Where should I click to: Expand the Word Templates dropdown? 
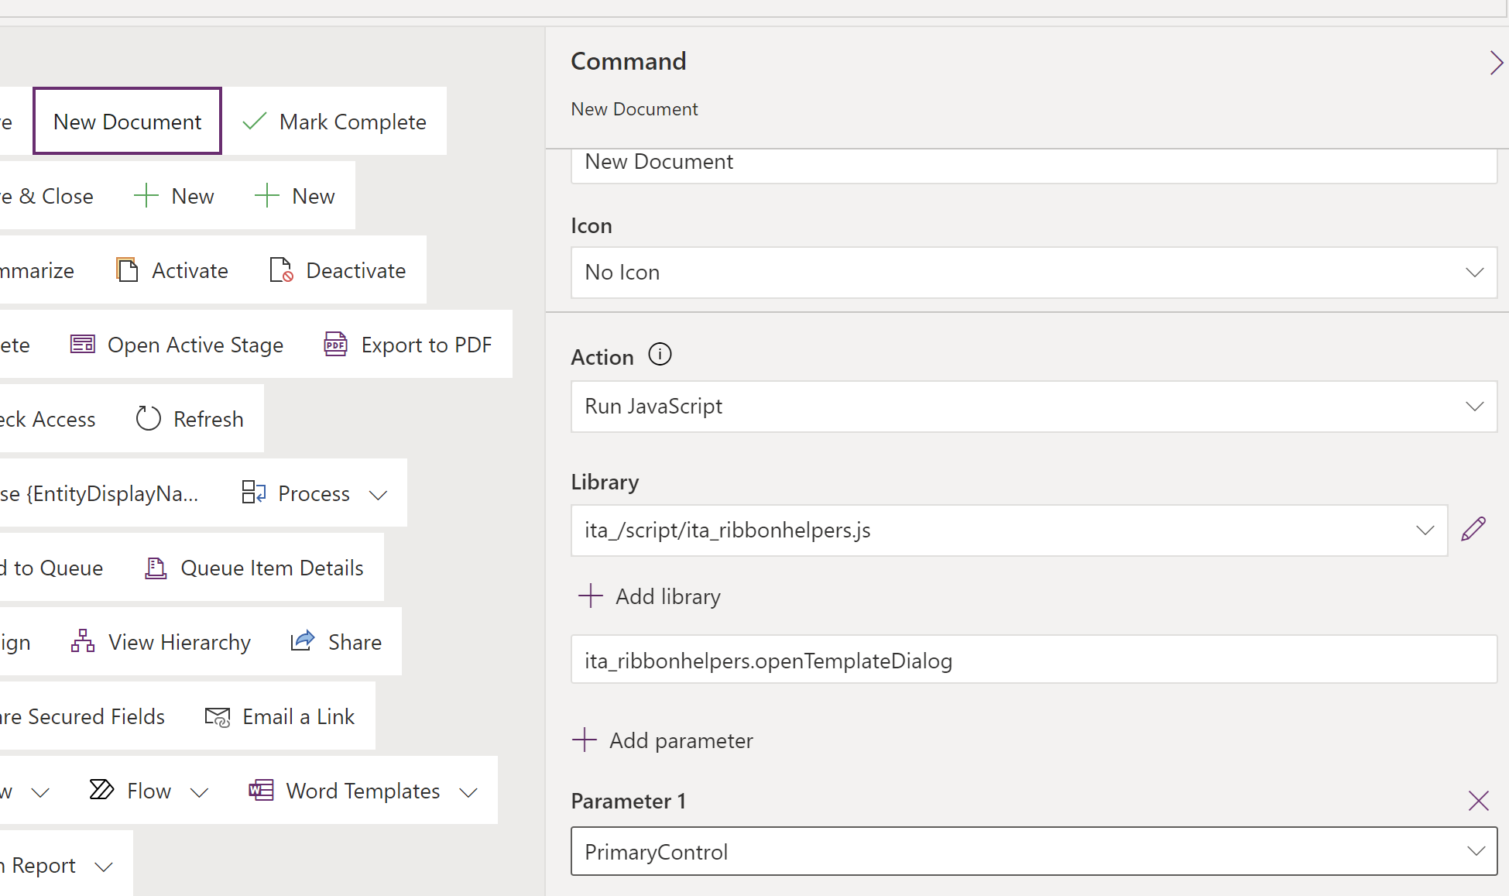coord(468,791)
